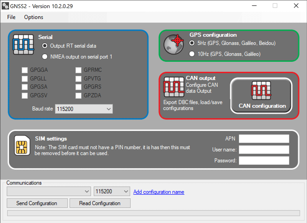Tick the GPRMC sentence checkbox

coord(78,70)
